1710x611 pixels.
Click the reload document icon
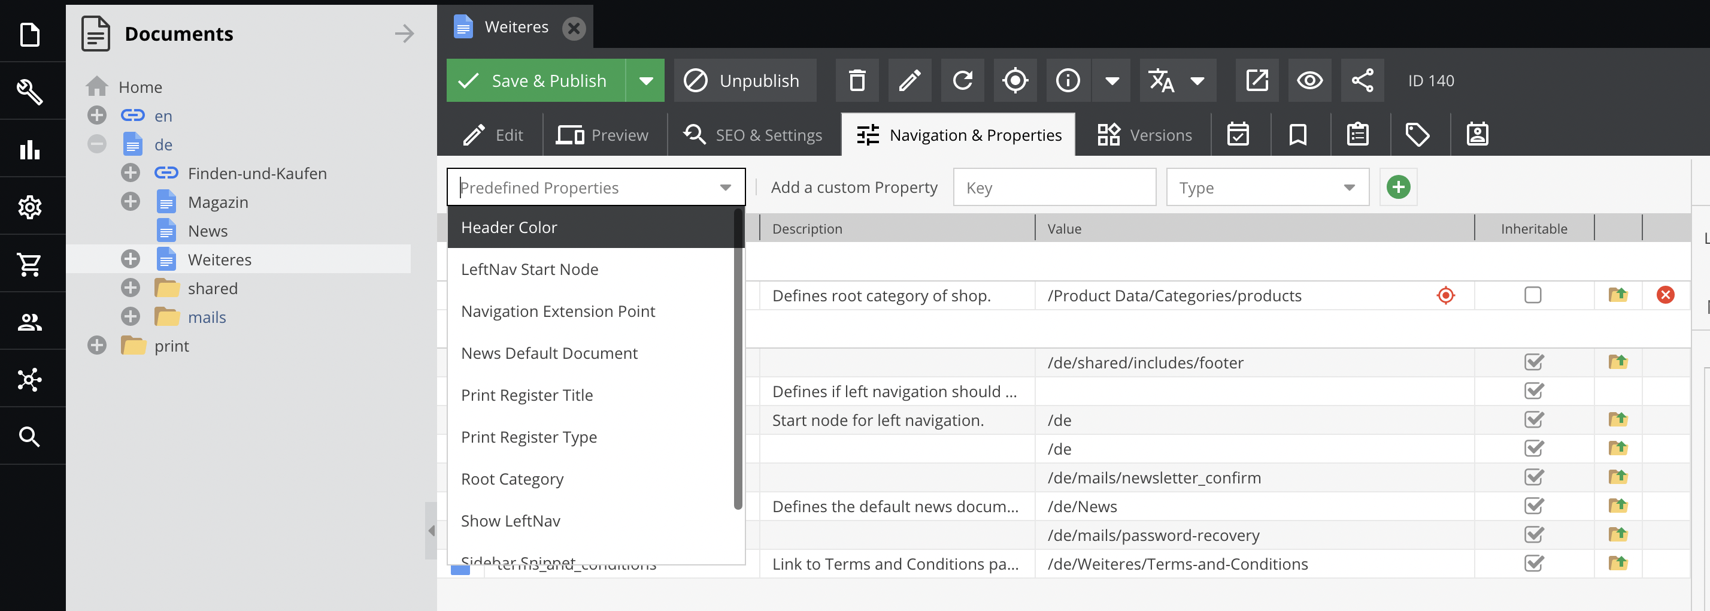(963, 80)
